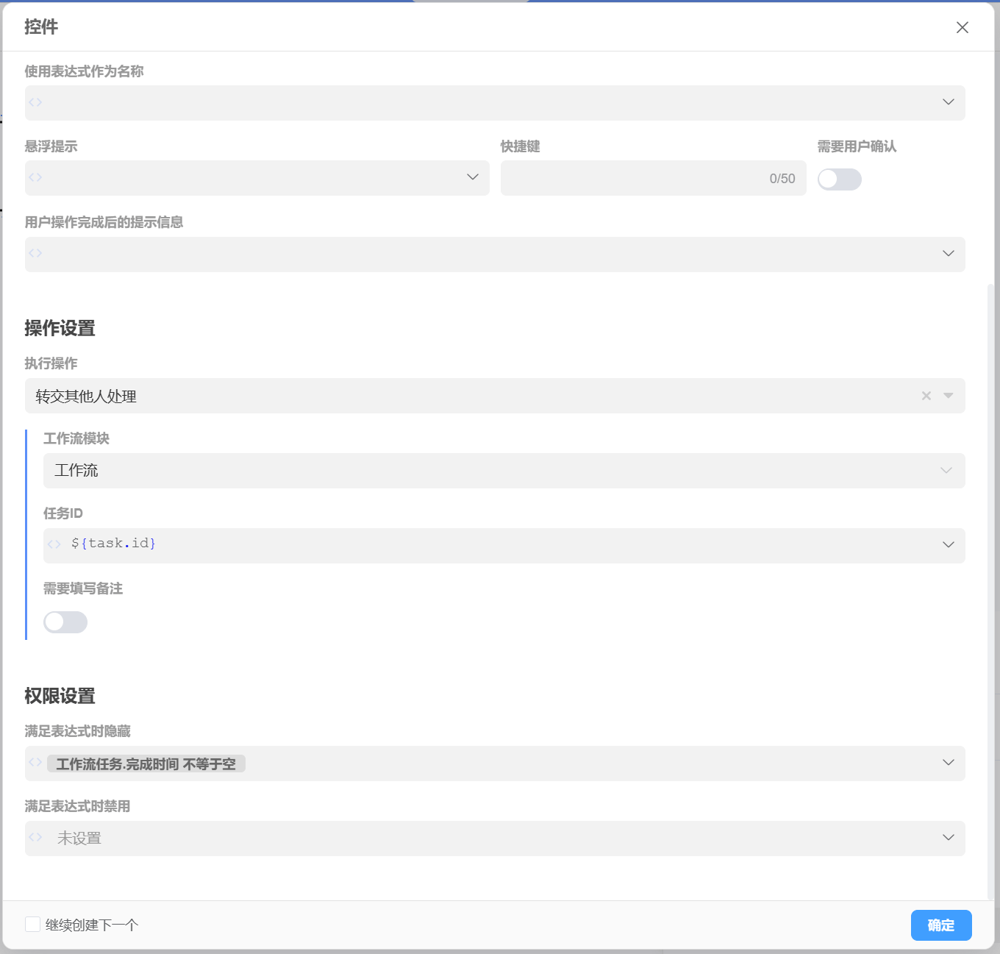This screenshot has width=1000, height=954.
Task: Expand the 使用表达式作为名称 dropdown arrow
Action: (948, 102)
